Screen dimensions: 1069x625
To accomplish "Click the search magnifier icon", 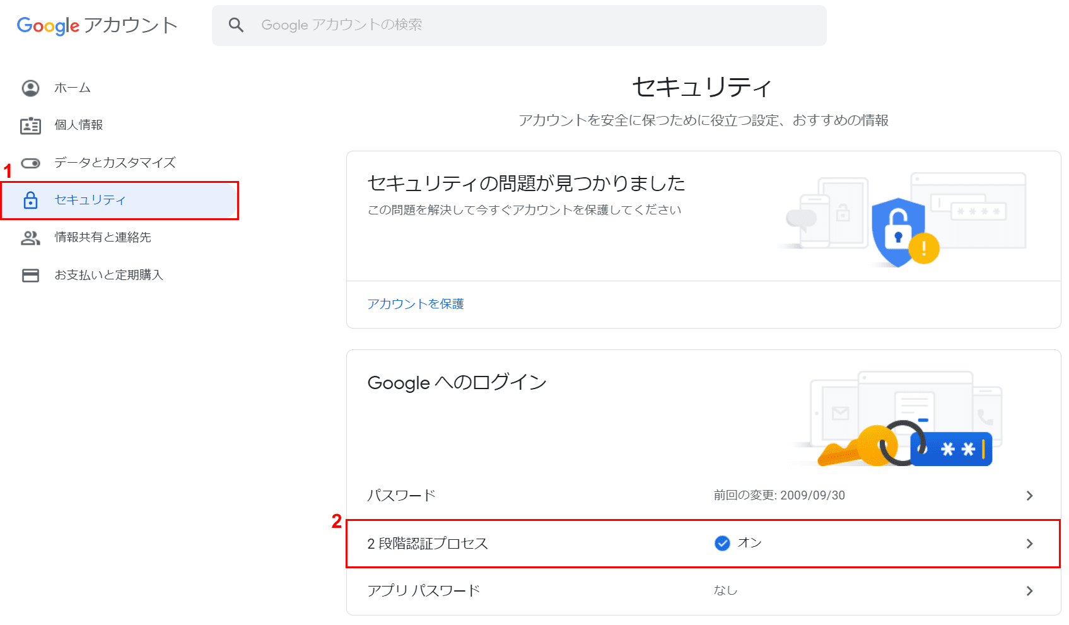I will point(236,25).
